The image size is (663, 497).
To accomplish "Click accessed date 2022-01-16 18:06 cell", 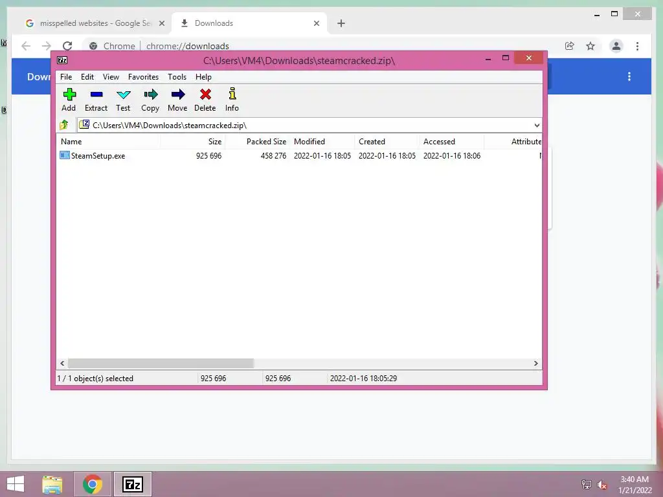I will 451,155.
